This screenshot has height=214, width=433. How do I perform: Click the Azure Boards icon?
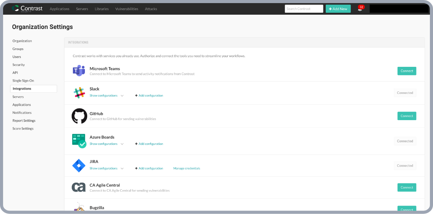point(79,141)
